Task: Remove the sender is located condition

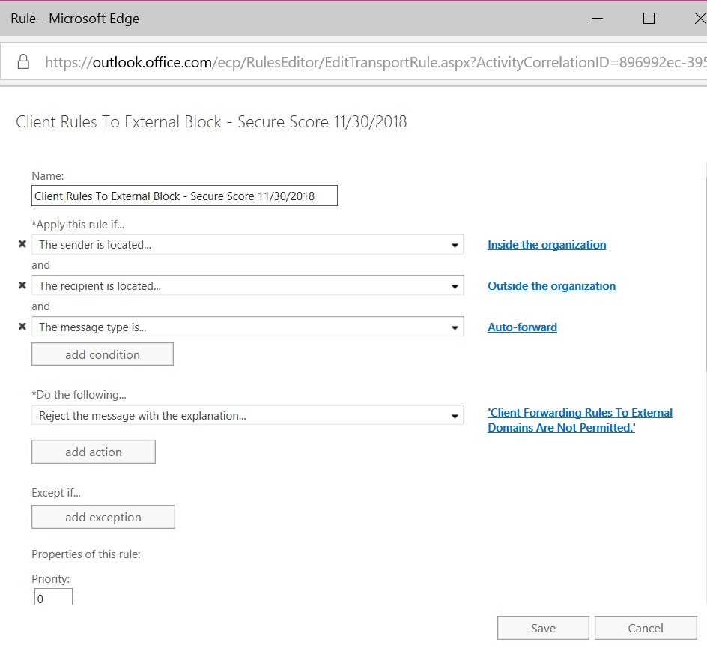Action: pyautogui.click(x=22, y=244)
